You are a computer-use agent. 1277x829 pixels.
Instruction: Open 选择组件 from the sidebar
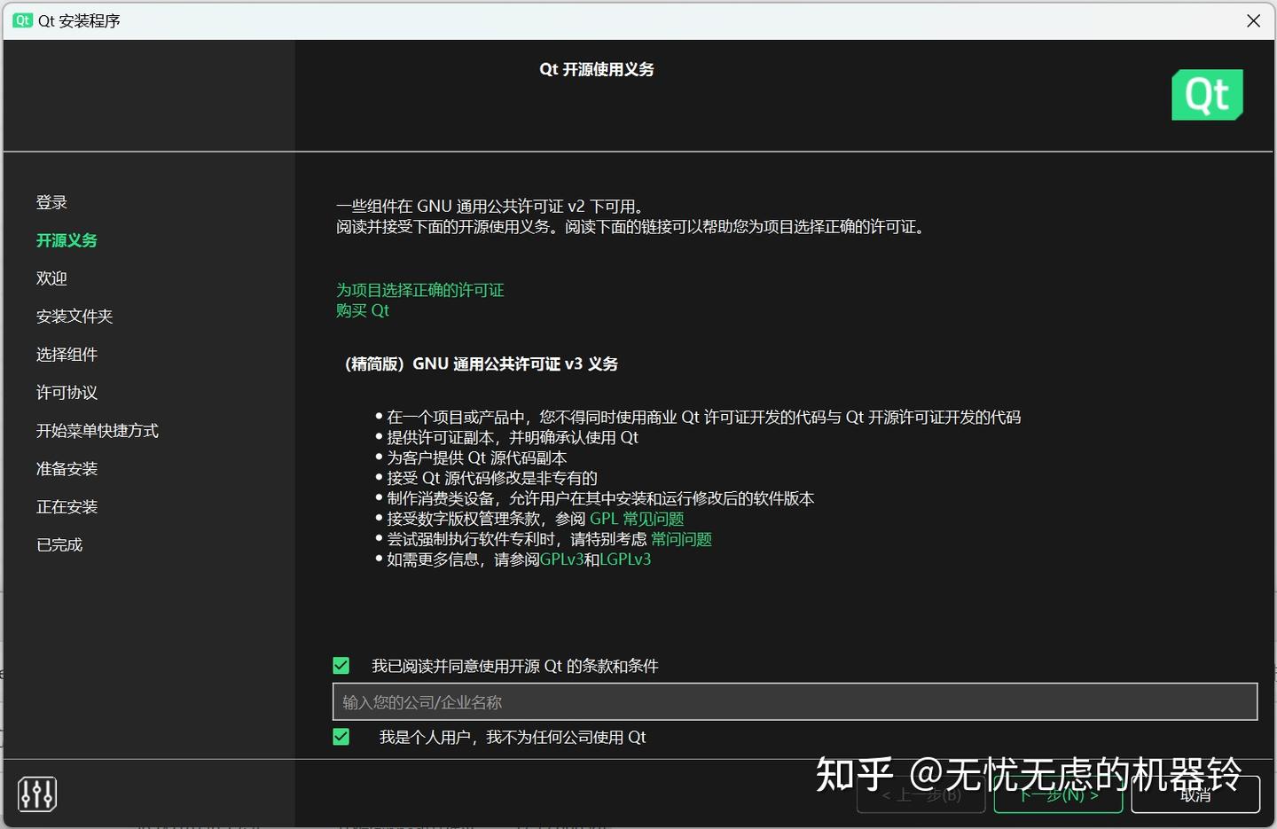click(67, 354)
